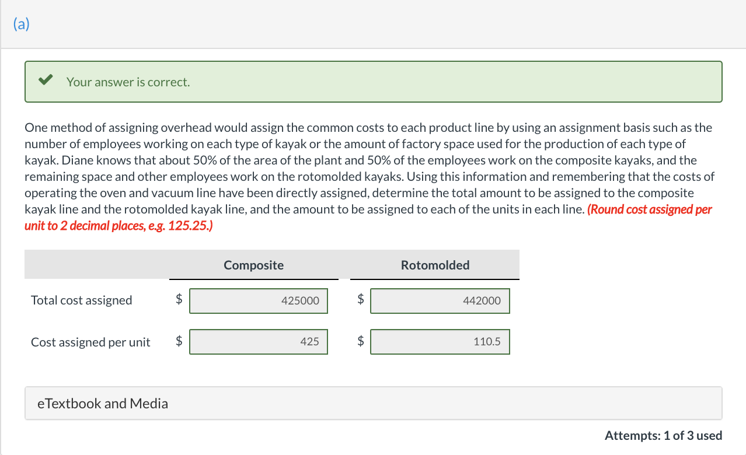The image size is (746, 455).
Task: Click the red rounding instruction text
Action: (368, 218)
